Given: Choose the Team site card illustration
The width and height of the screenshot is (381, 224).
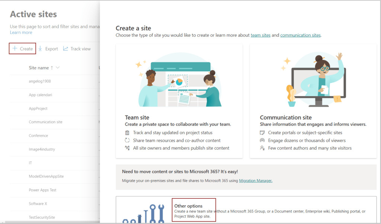Looking at the screenshot, I should click(x=179, y=79).
